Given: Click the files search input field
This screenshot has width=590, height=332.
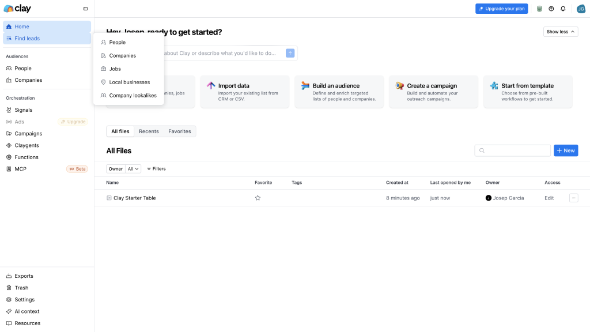Looking at the screenshot, I should [x=512, y=150].
